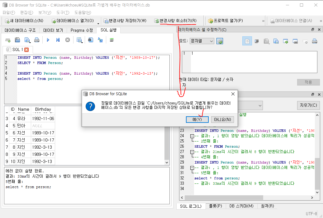Confirm revert with 예(Y) button
This screenshot has height=218, width=323.
197,119
